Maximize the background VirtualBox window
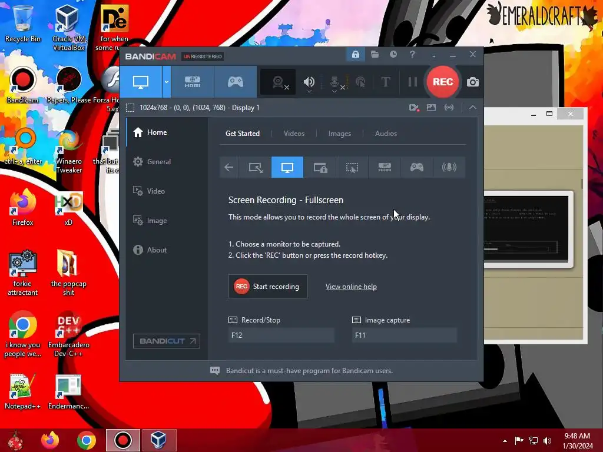The width and height of the screenshot is (603, 452). click(x=549, y=114)
